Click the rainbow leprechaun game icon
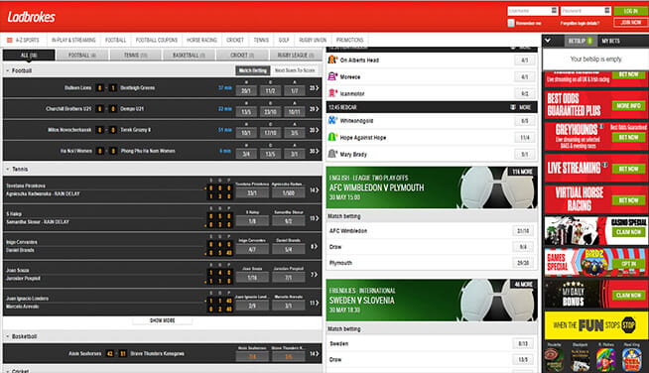Viewport: 649px width, 373px height. (x=606, y=360)
